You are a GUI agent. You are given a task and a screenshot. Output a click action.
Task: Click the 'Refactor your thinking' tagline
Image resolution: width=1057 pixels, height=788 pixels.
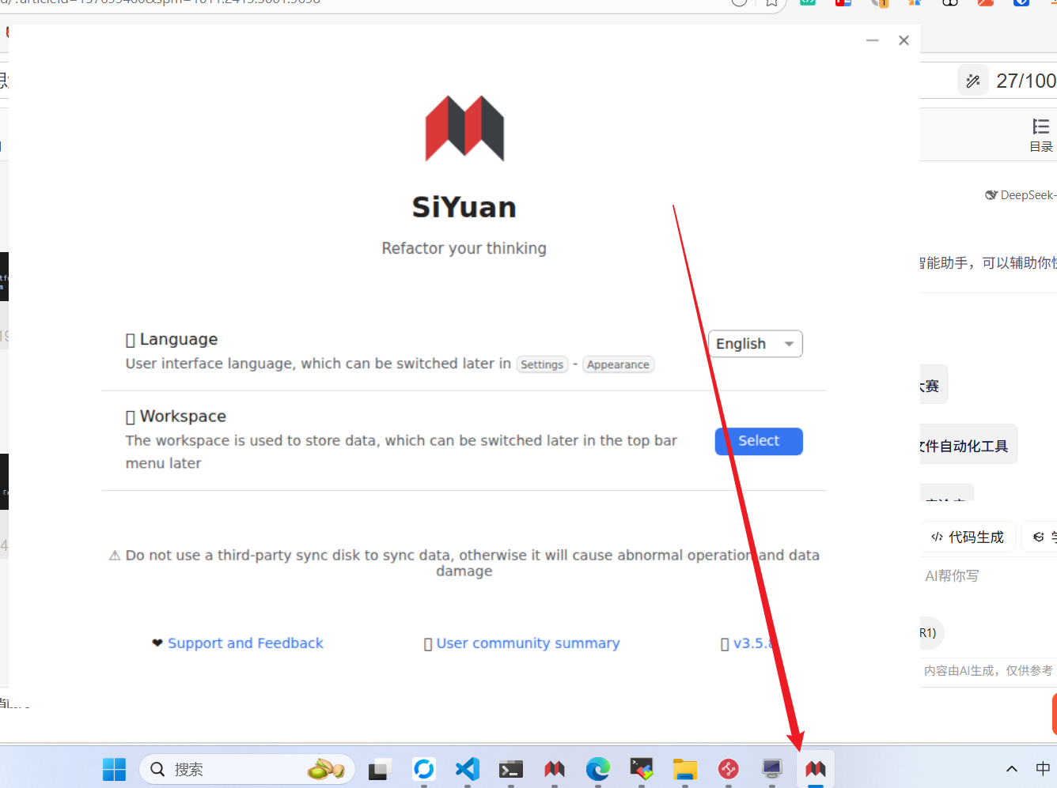[x=464, y=248]
